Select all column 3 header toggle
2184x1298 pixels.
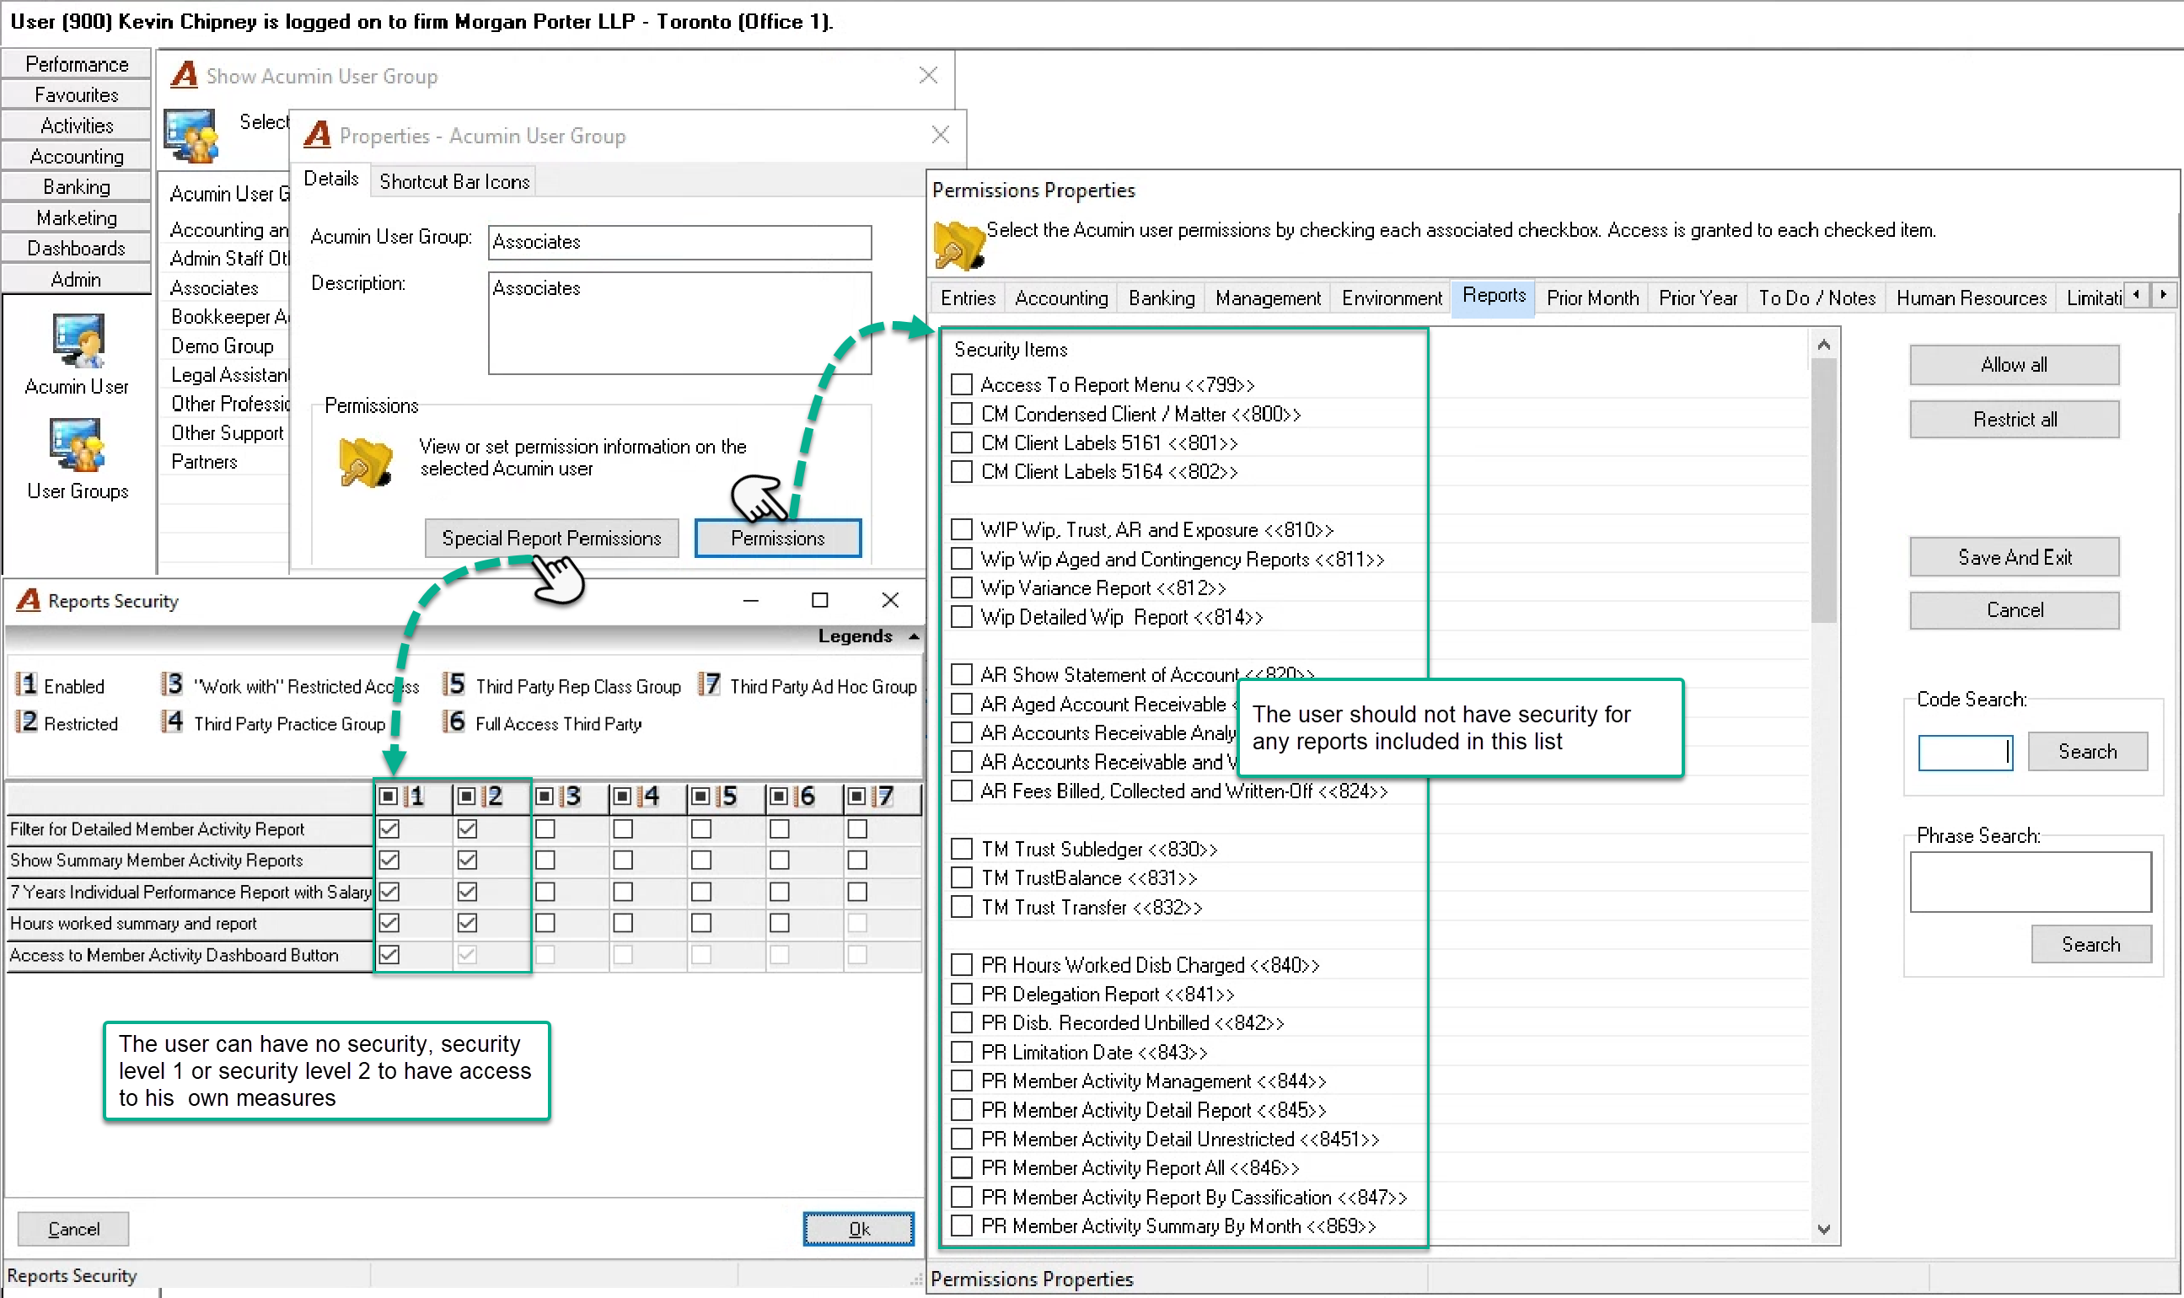pos(545,796)
